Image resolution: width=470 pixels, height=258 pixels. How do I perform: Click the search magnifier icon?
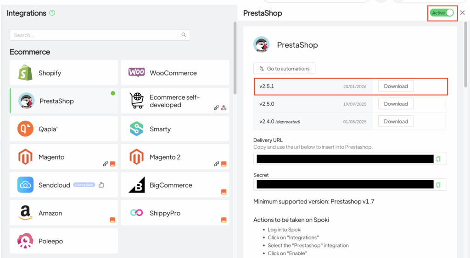click(184, 35)
